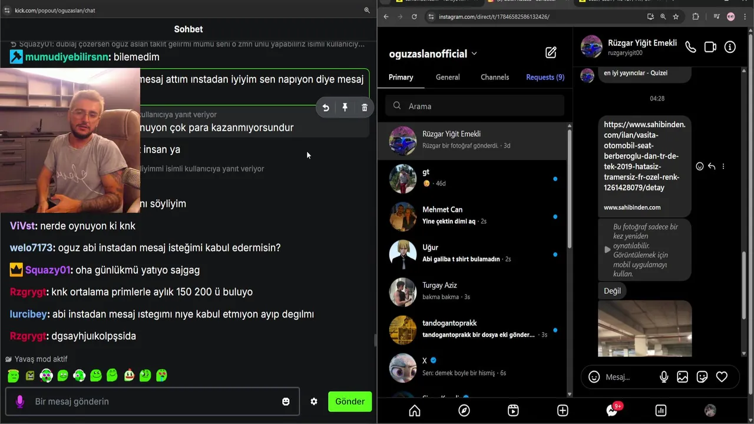The image size is (754, 424).
Task: Open Instagram messages with 9+ badge
Action: pyautogui.click(x=613, y=410)
